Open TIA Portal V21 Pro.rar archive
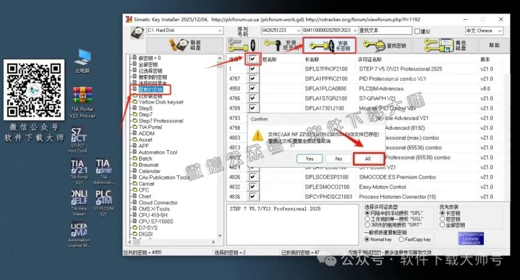 click(x=82, y=103)
